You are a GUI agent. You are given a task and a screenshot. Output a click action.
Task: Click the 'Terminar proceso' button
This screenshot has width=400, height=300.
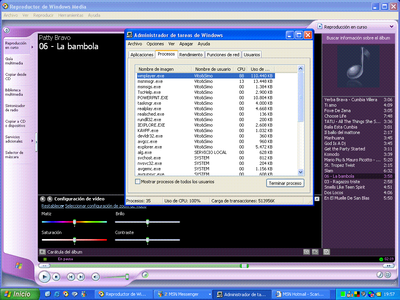tap(285, 183)
